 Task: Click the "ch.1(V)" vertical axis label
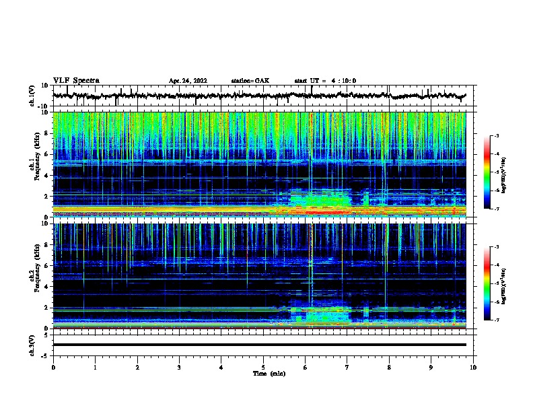pos(32,96)
